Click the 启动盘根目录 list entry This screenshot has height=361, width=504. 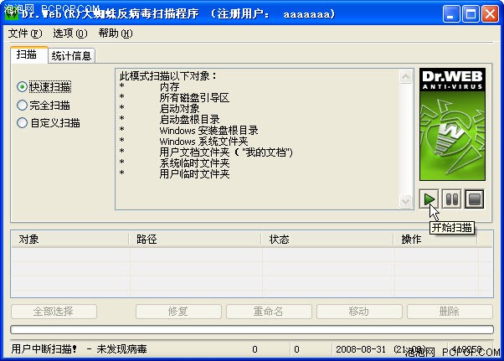coord(189,120)
